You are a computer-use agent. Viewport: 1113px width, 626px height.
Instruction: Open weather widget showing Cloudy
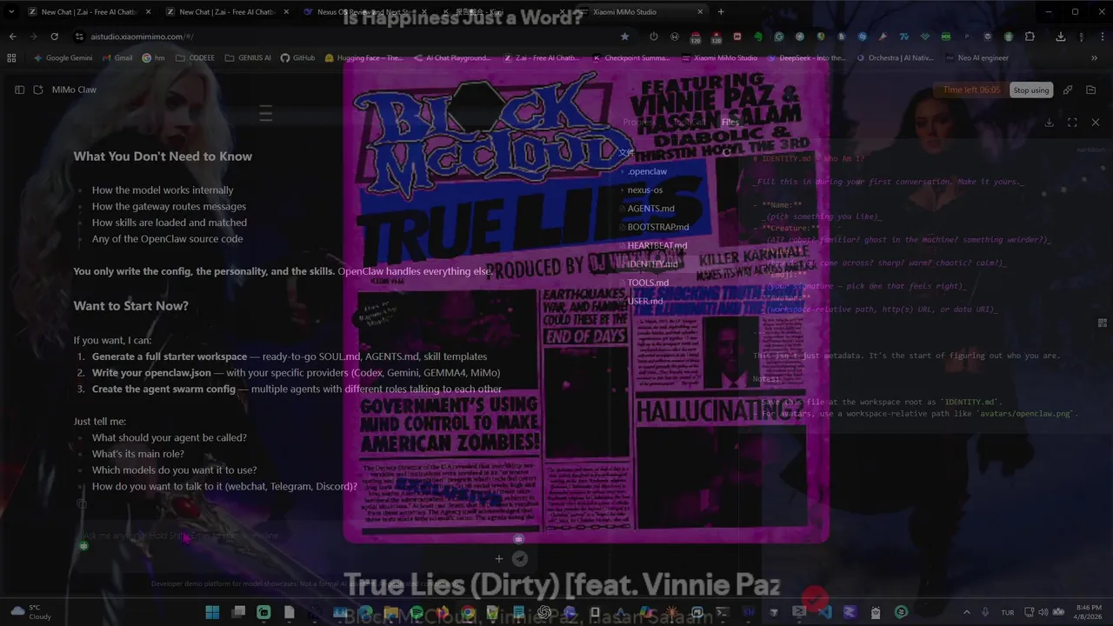coord(30,612)
